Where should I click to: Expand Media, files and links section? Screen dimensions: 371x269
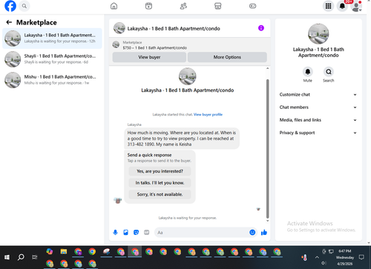(318, 120)
